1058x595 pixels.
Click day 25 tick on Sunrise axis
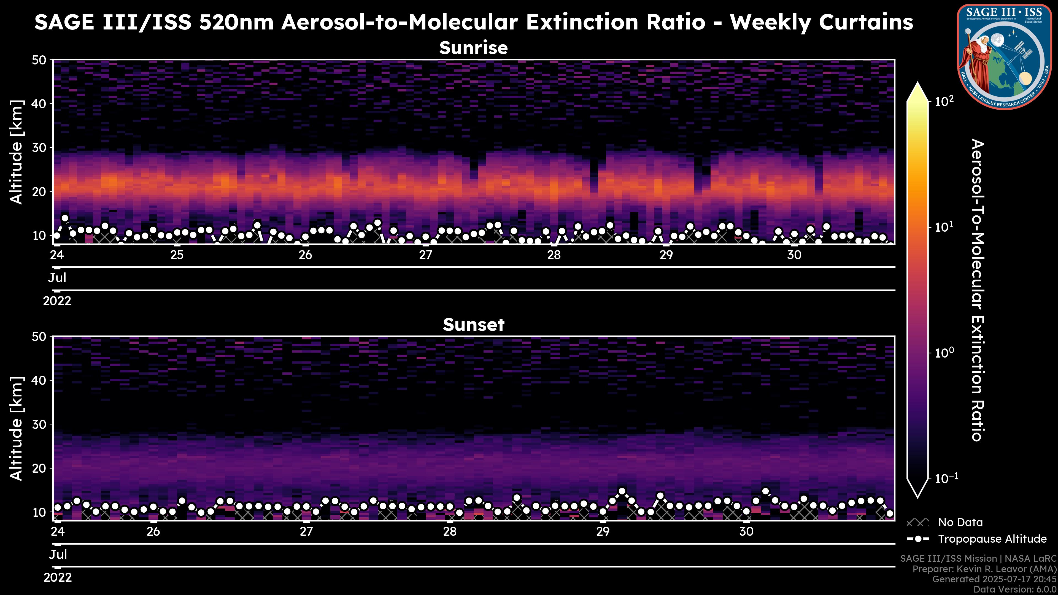(x=177, y=255)
